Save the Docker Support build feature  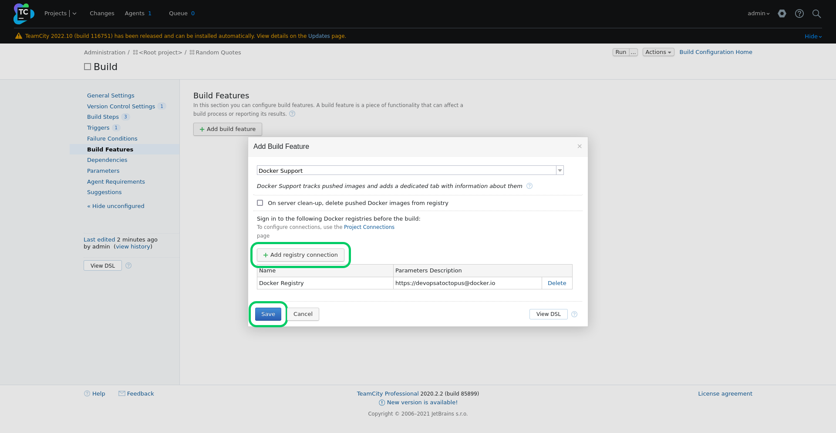pos(268,314)
